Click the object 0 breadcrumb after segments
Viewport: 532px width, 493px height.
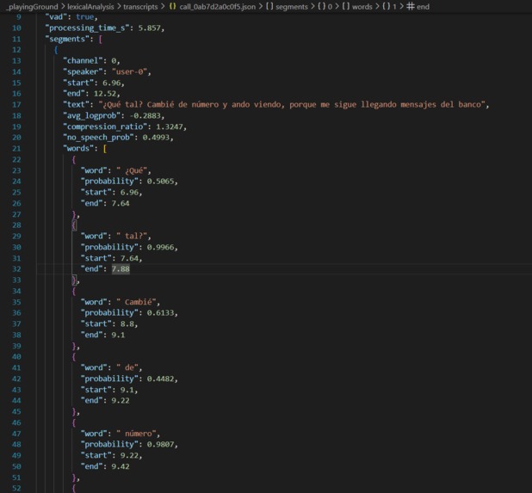(325, 6)
